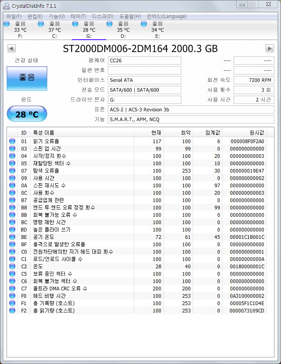
Task: Click status orb for attribute F2
Action: pyautogui.click(x=12, y=310)
